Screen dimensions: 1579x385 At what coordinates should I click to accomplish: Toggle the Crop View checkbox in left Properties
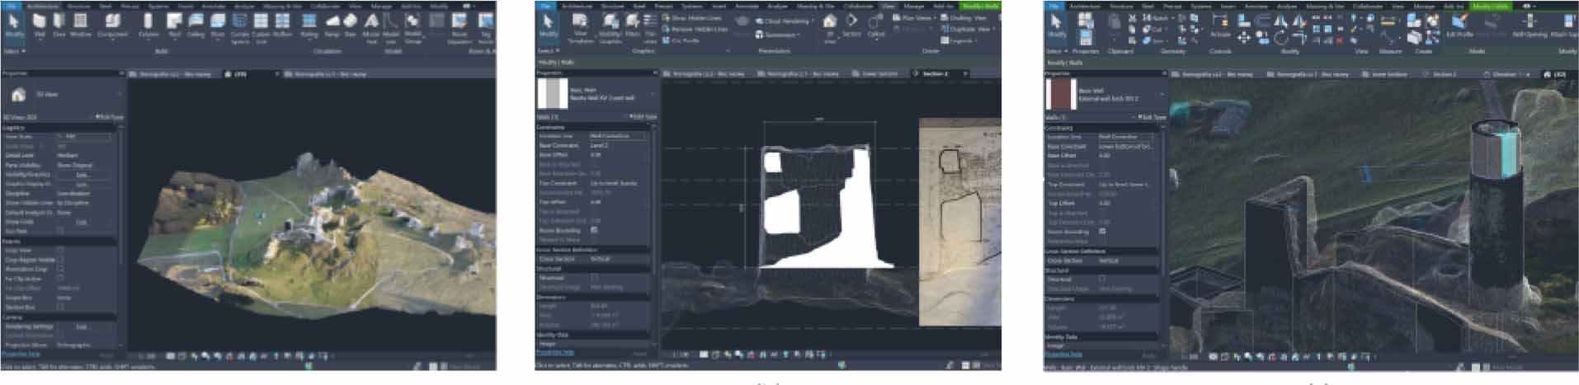point(60,250)
